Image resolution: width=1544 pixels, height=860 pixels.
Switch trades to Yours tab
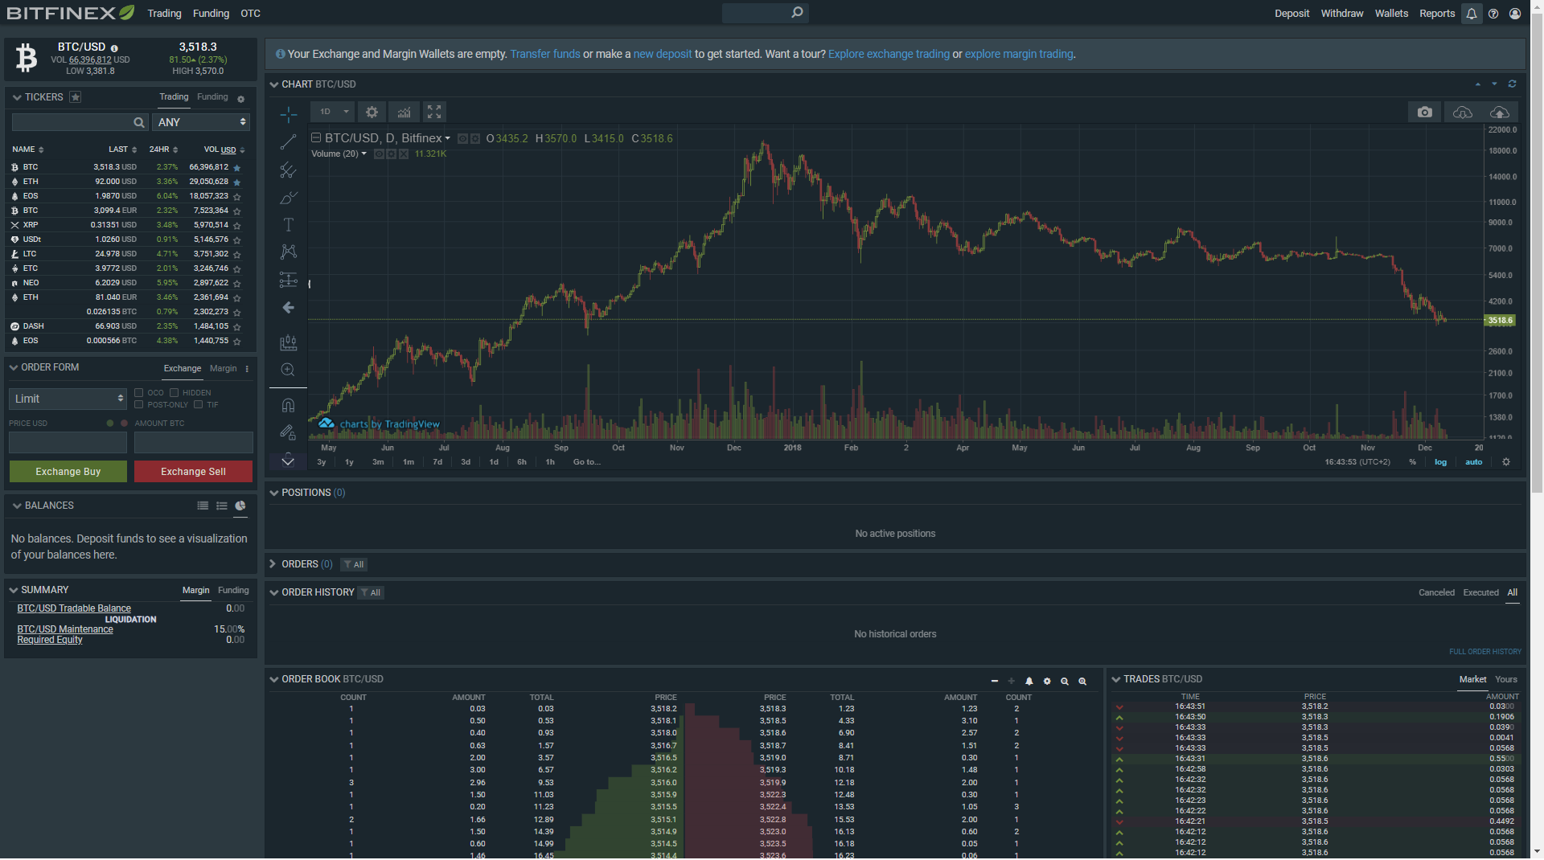click(x=1505, y=680)
